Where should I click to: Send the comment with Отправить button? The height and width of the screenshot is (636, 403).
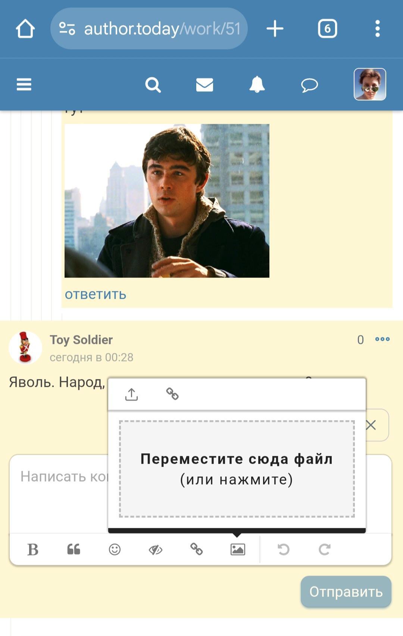(346, 592)
